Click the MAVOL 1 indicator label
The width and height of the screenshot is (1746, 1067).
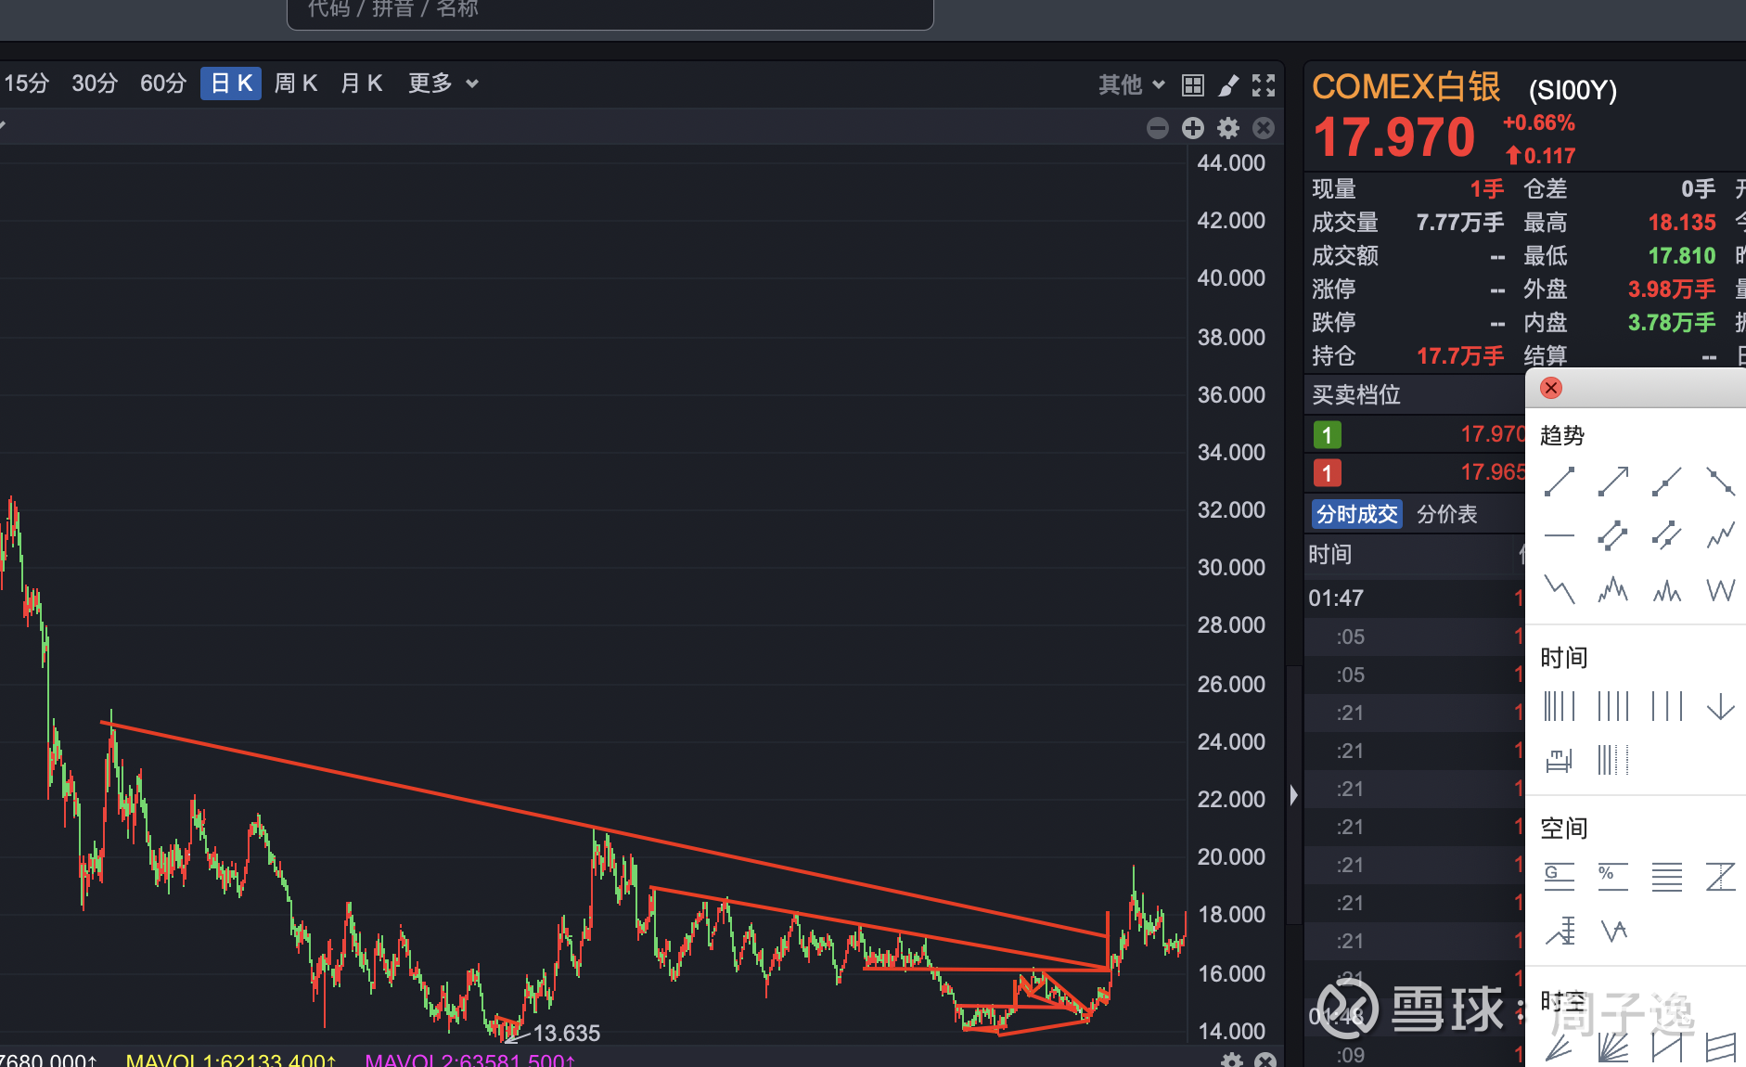231,1060
